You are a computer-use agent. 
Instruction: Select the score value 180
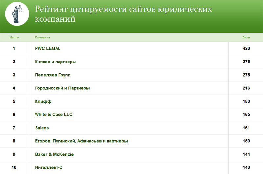246,102
